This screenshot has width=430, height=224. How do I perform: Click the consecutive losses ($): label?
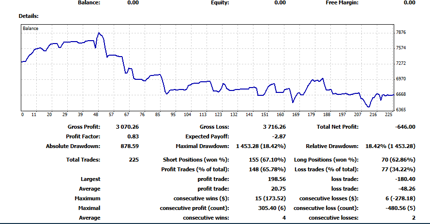[329, 198]
